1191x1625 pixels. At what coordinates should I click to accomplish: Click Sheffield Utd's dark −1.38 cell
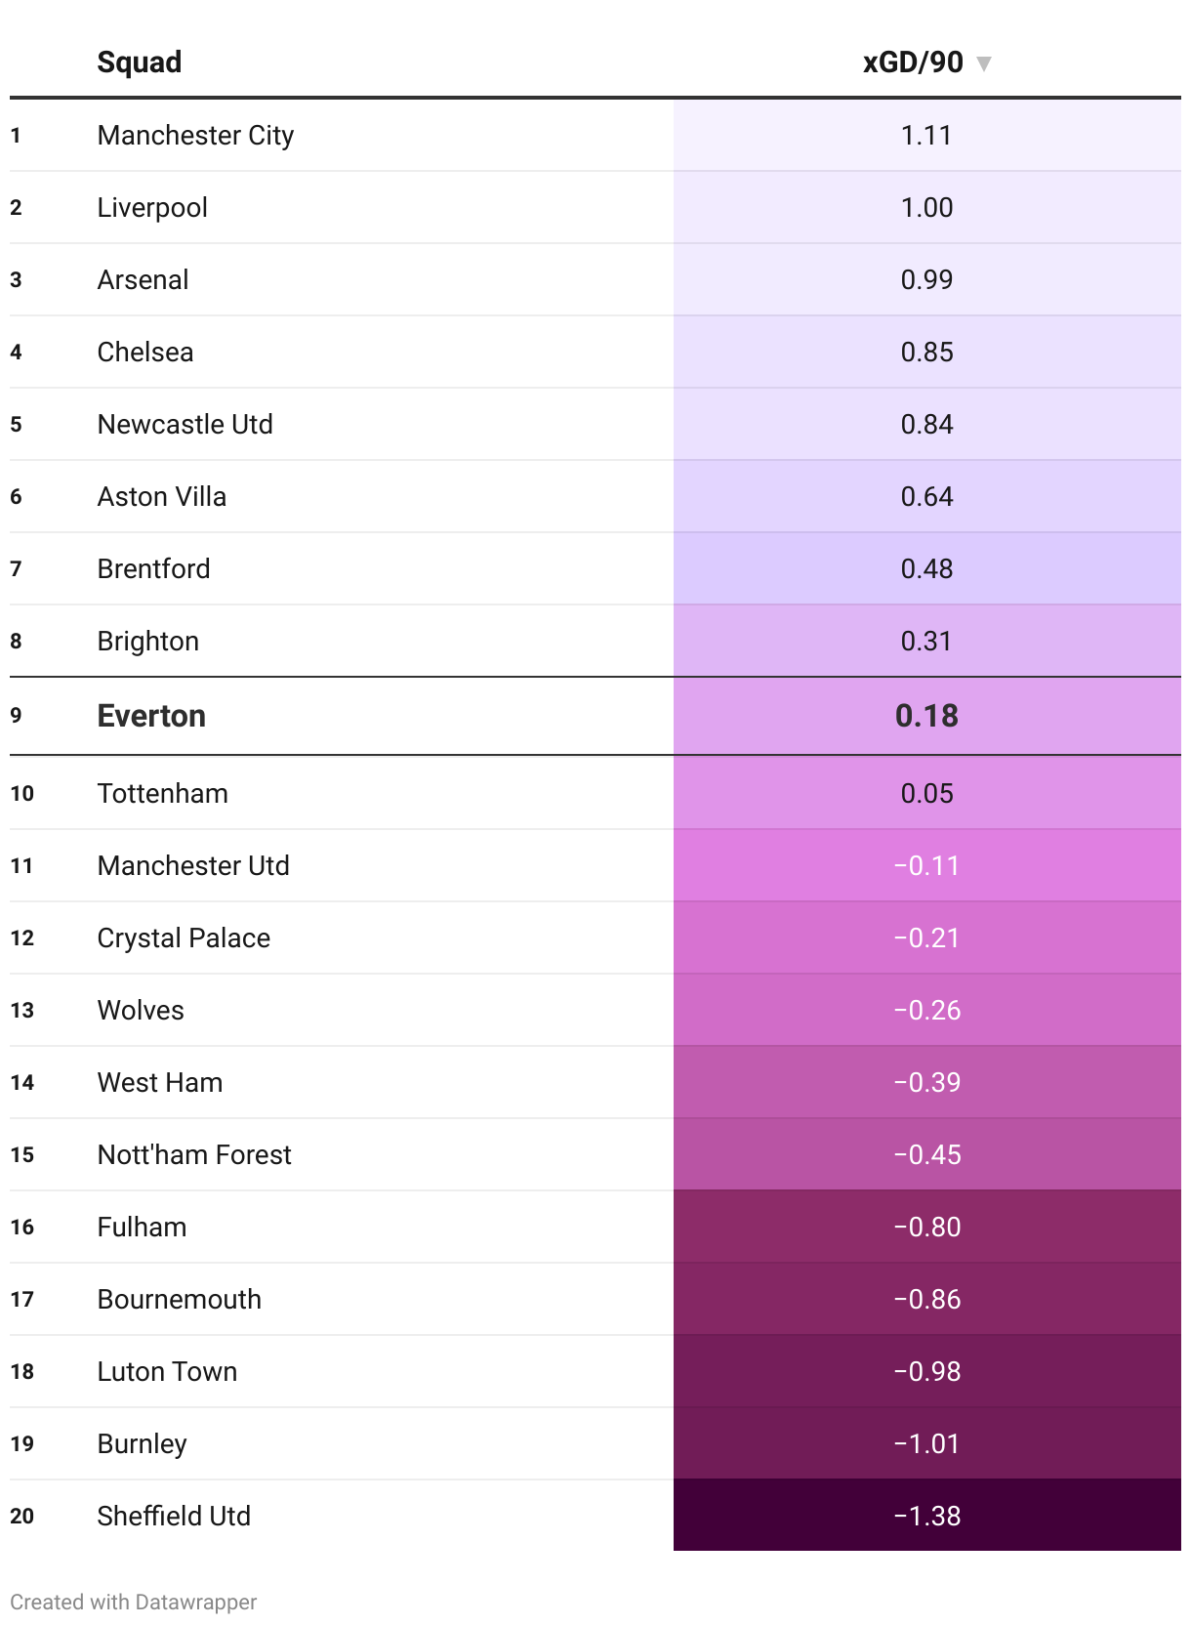(x=926, y=1516)
